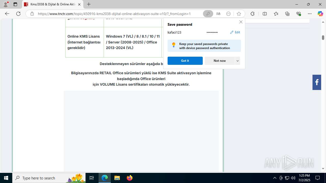Image resolution: width=326 pixels, height=183 pixels.
Task: Open the Collections icon
Action: click(x=287, y=14)
